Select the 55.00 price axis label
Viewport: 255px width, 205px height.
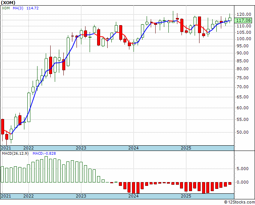(243, 119)
